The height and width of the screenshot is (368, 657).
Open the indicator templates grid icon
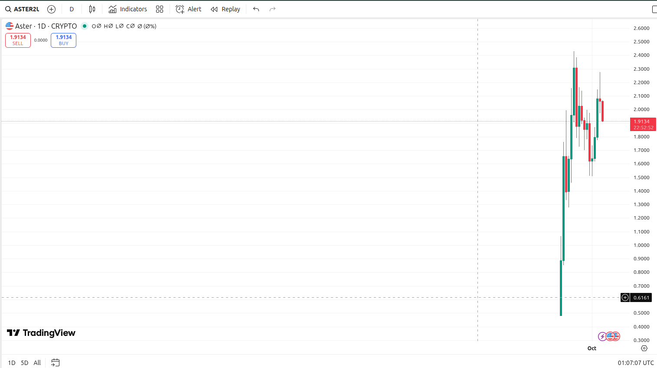160,9
